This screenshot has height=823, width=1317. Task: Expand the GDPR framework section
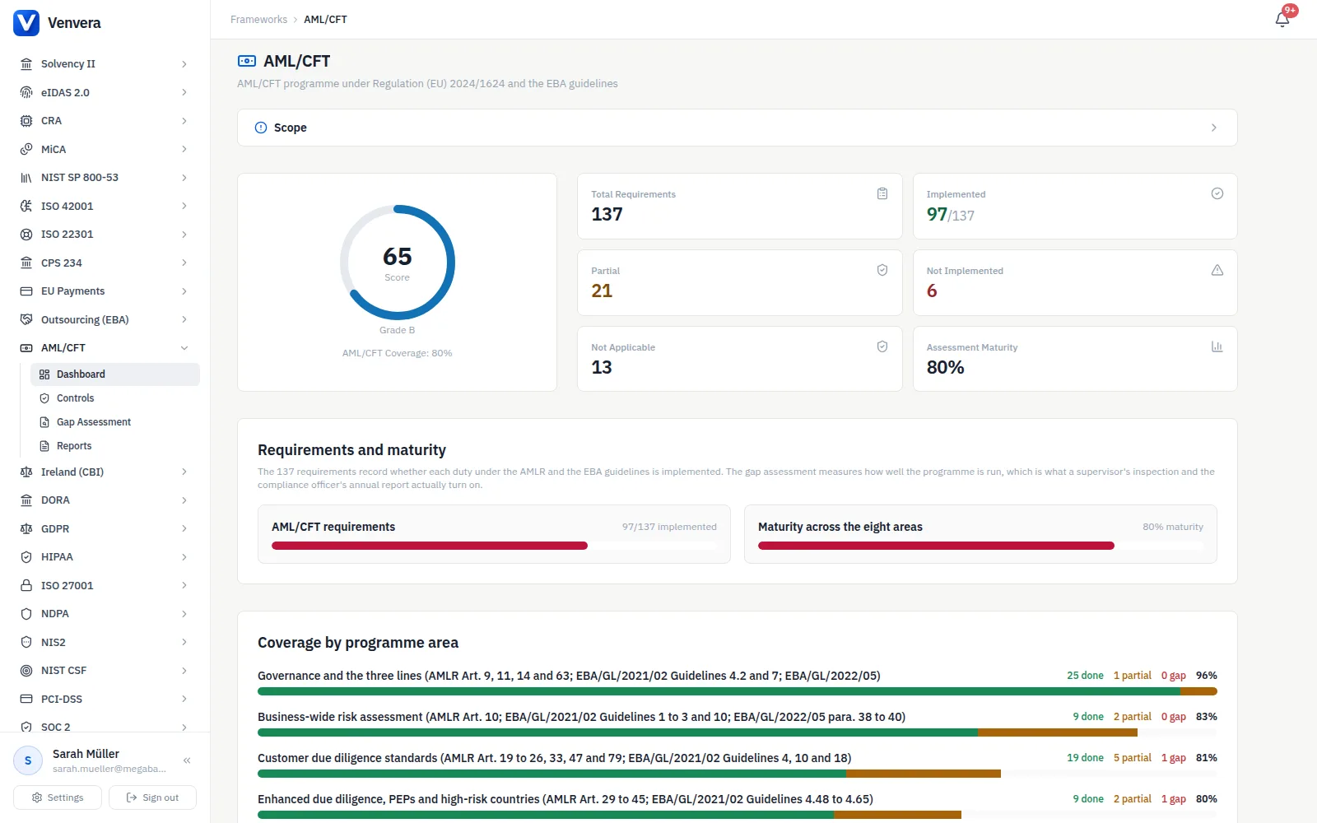tap(184, 528)
